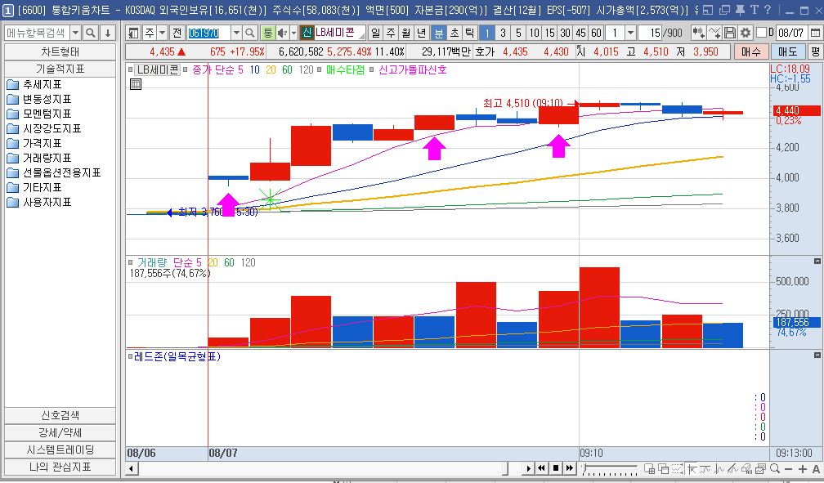Select the 주 (weekly) period toggle

[x=391, y=34]
